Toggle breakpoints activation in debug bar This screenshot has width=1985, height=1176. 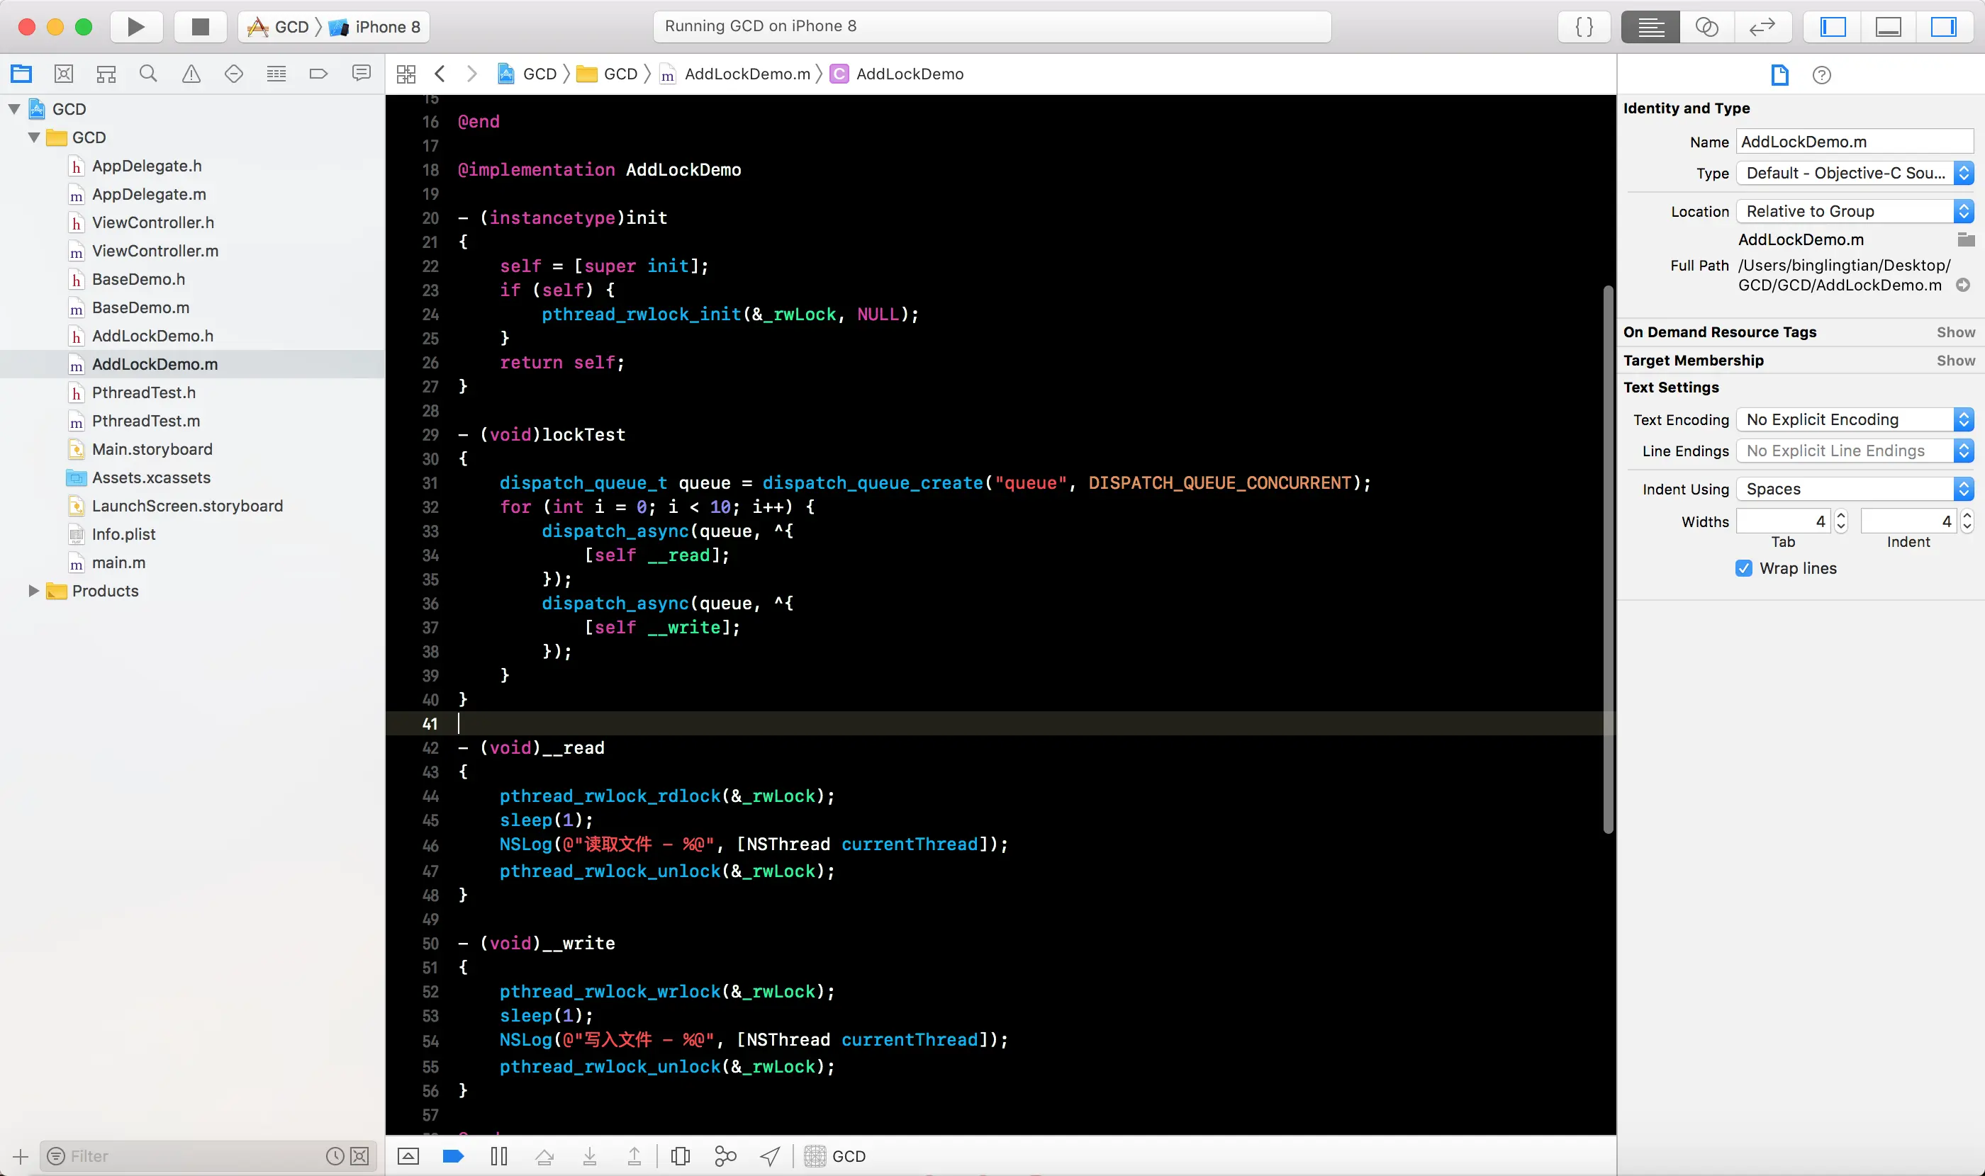(x=453, y=1156)
